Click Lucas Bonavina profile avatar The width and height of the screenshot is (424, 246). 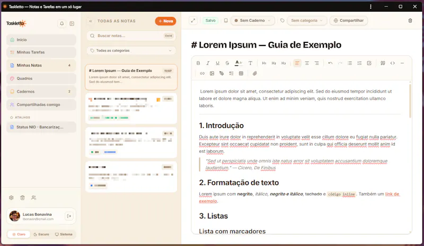pyautogui.click(x=15, y=216)
